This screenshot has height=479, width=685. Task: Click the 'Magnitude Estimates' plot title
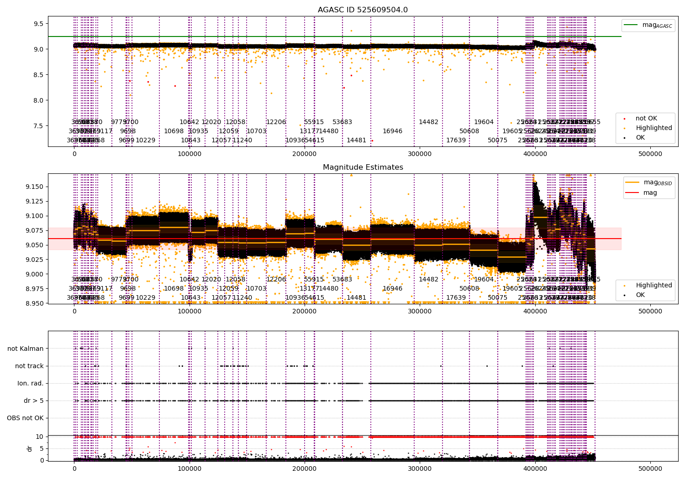363,167
